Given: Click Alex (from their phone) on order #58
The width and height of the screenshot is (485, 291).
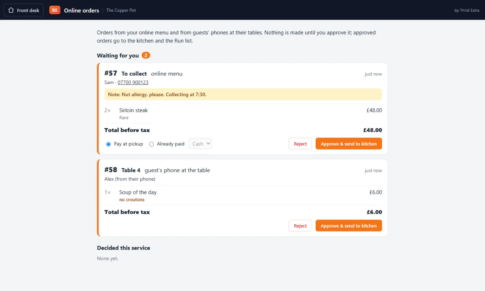Looking at the screenshot, I should click(x=130, y=179).
